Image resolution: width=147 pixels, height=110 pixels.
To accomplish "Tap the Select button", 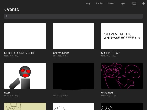I will pyautogui.click(x=111, y=4).
